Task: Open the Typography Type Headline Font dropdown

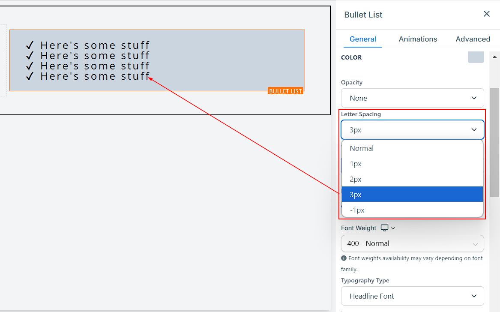Action: point(412,296)
